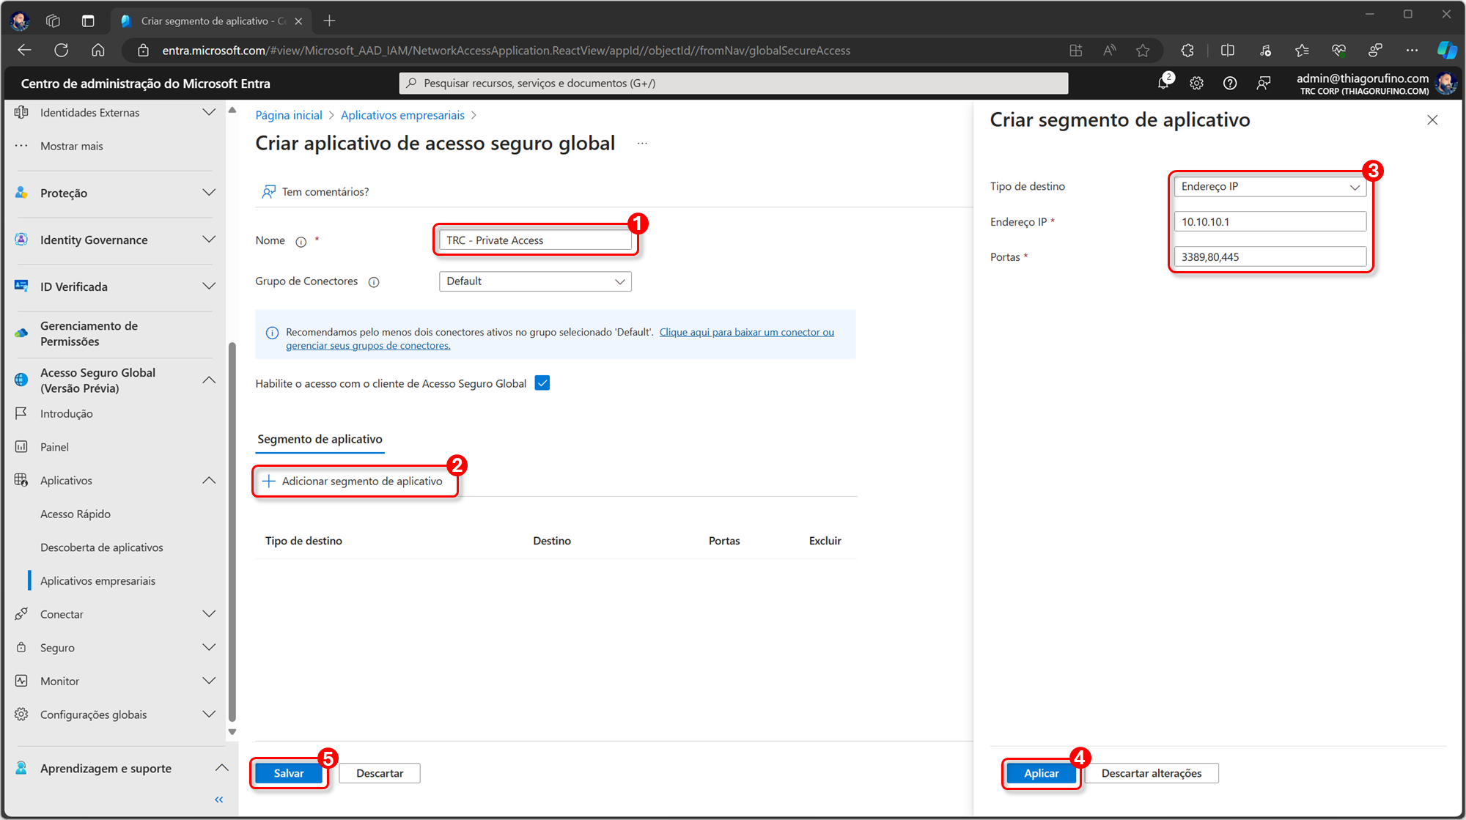Open browser extensions puzzle icon
This screenshot has width=1466, height=820.
click(x=1187, y=50)
